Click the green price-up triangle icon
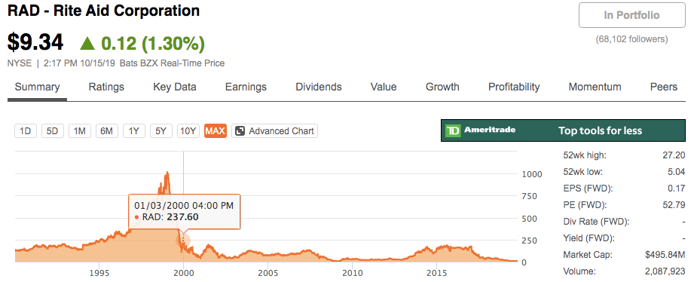Viewport: 694px width, 282px height. (87, 44)
